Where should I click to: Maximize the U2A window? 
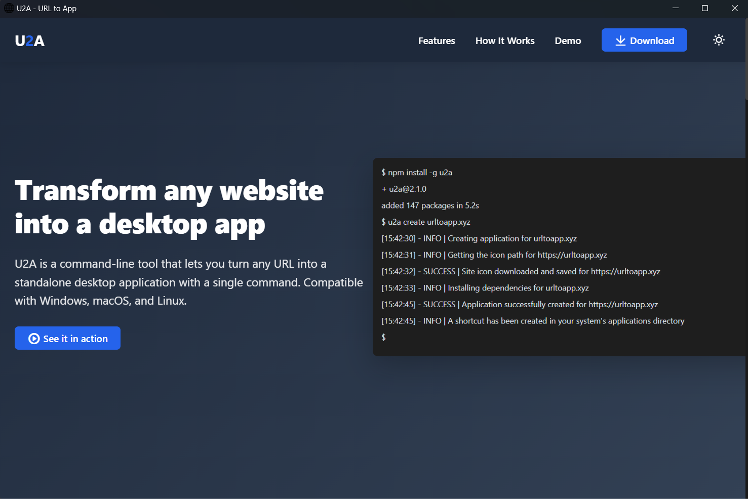coord(705,8)
